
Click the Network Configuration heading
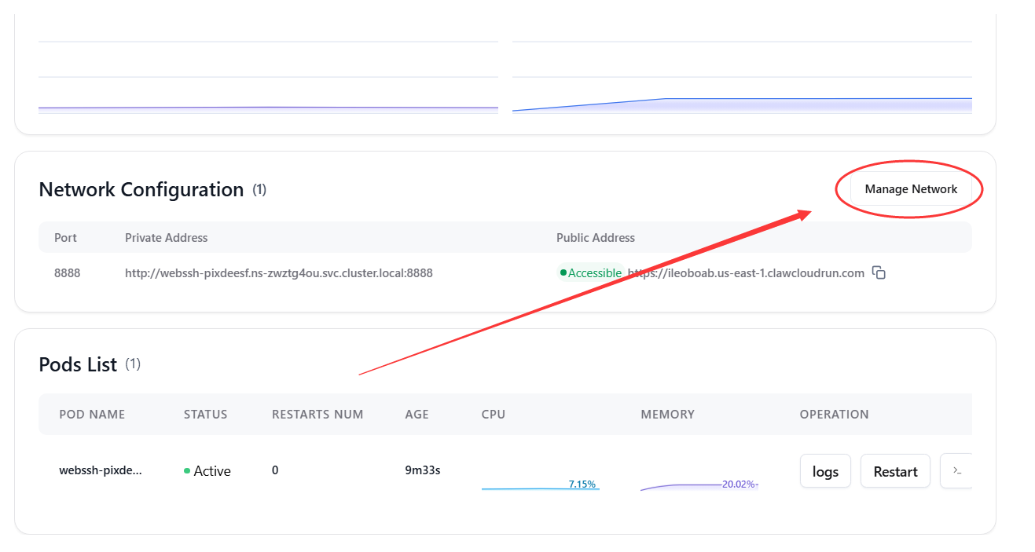pyautogui.click(x=141, y=189)
